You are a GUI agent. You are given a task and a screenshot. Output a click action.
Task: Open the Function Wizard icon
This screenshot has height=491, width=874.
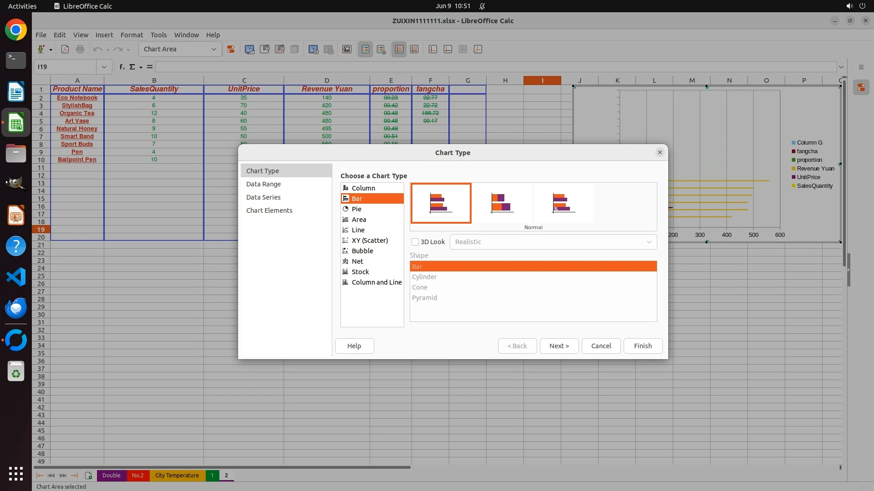122,67
